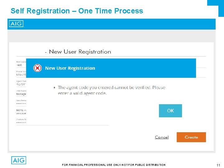Image resolution: width=224 pixels, height=168 pixels.
Task: Select the Agent Code input field
Action: (x=21, y=84)
